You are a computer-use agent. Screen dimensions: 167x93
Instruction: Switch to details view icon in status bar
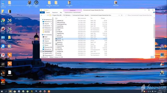[x=152, y=57]
